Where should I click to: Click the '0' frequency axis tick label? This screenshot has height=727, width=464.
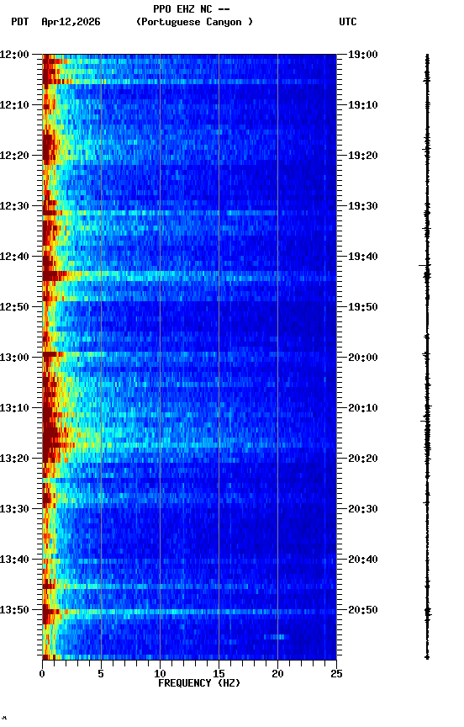pos(42,674)
